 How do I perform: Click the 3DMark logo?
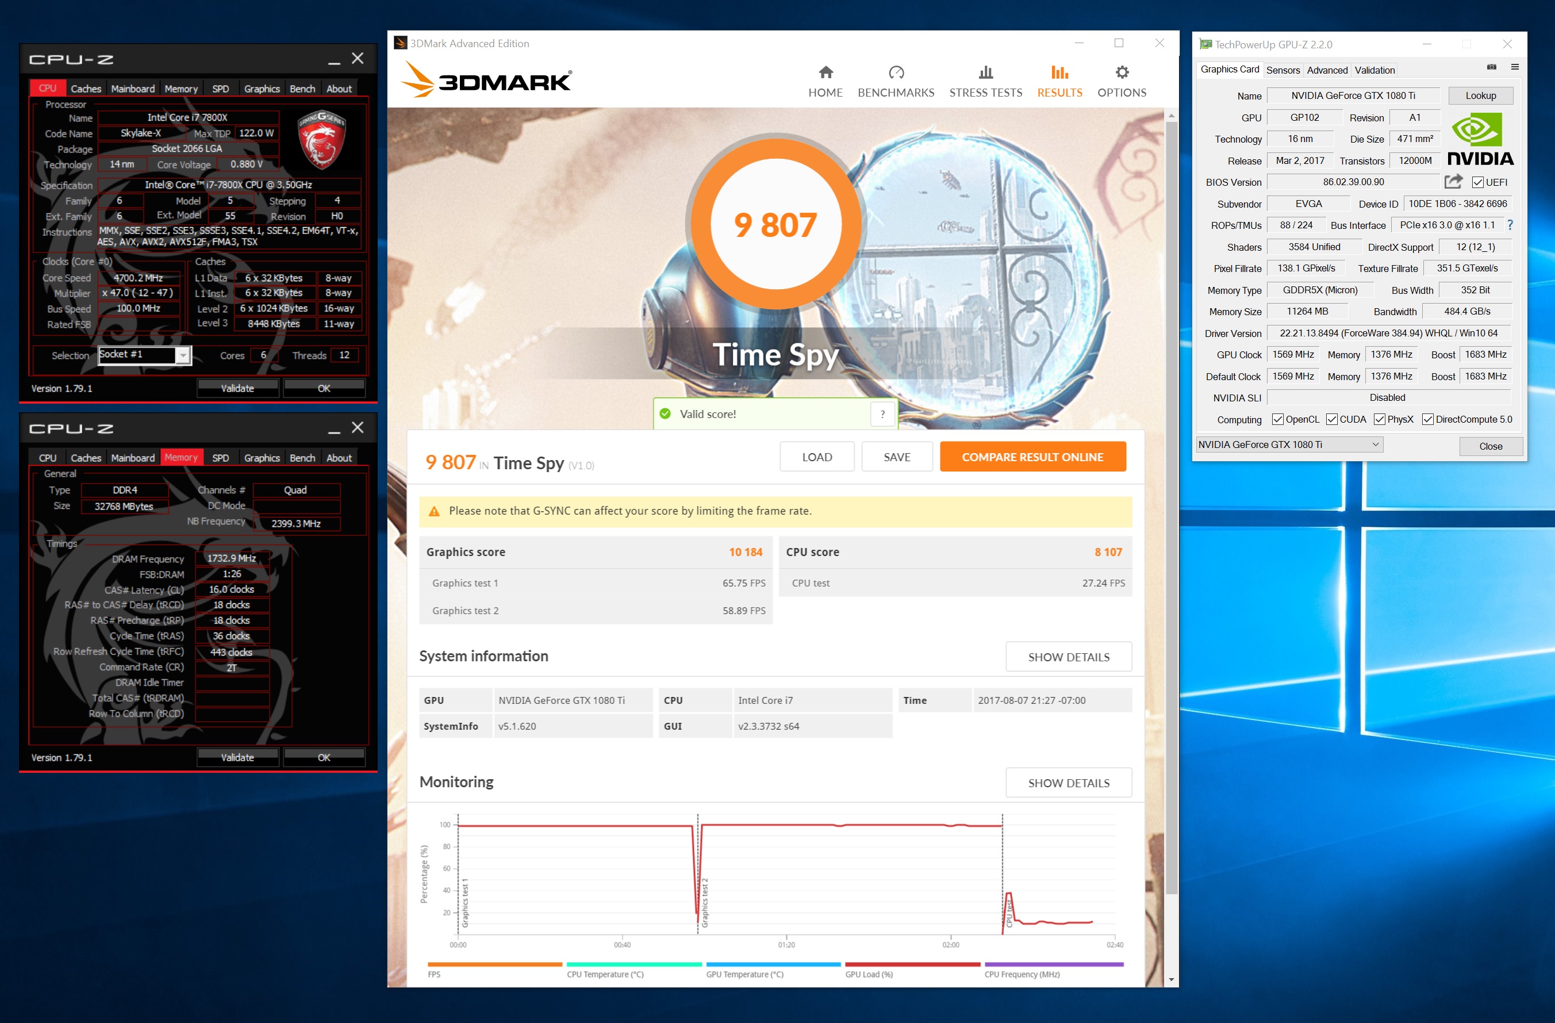point(486,80)
